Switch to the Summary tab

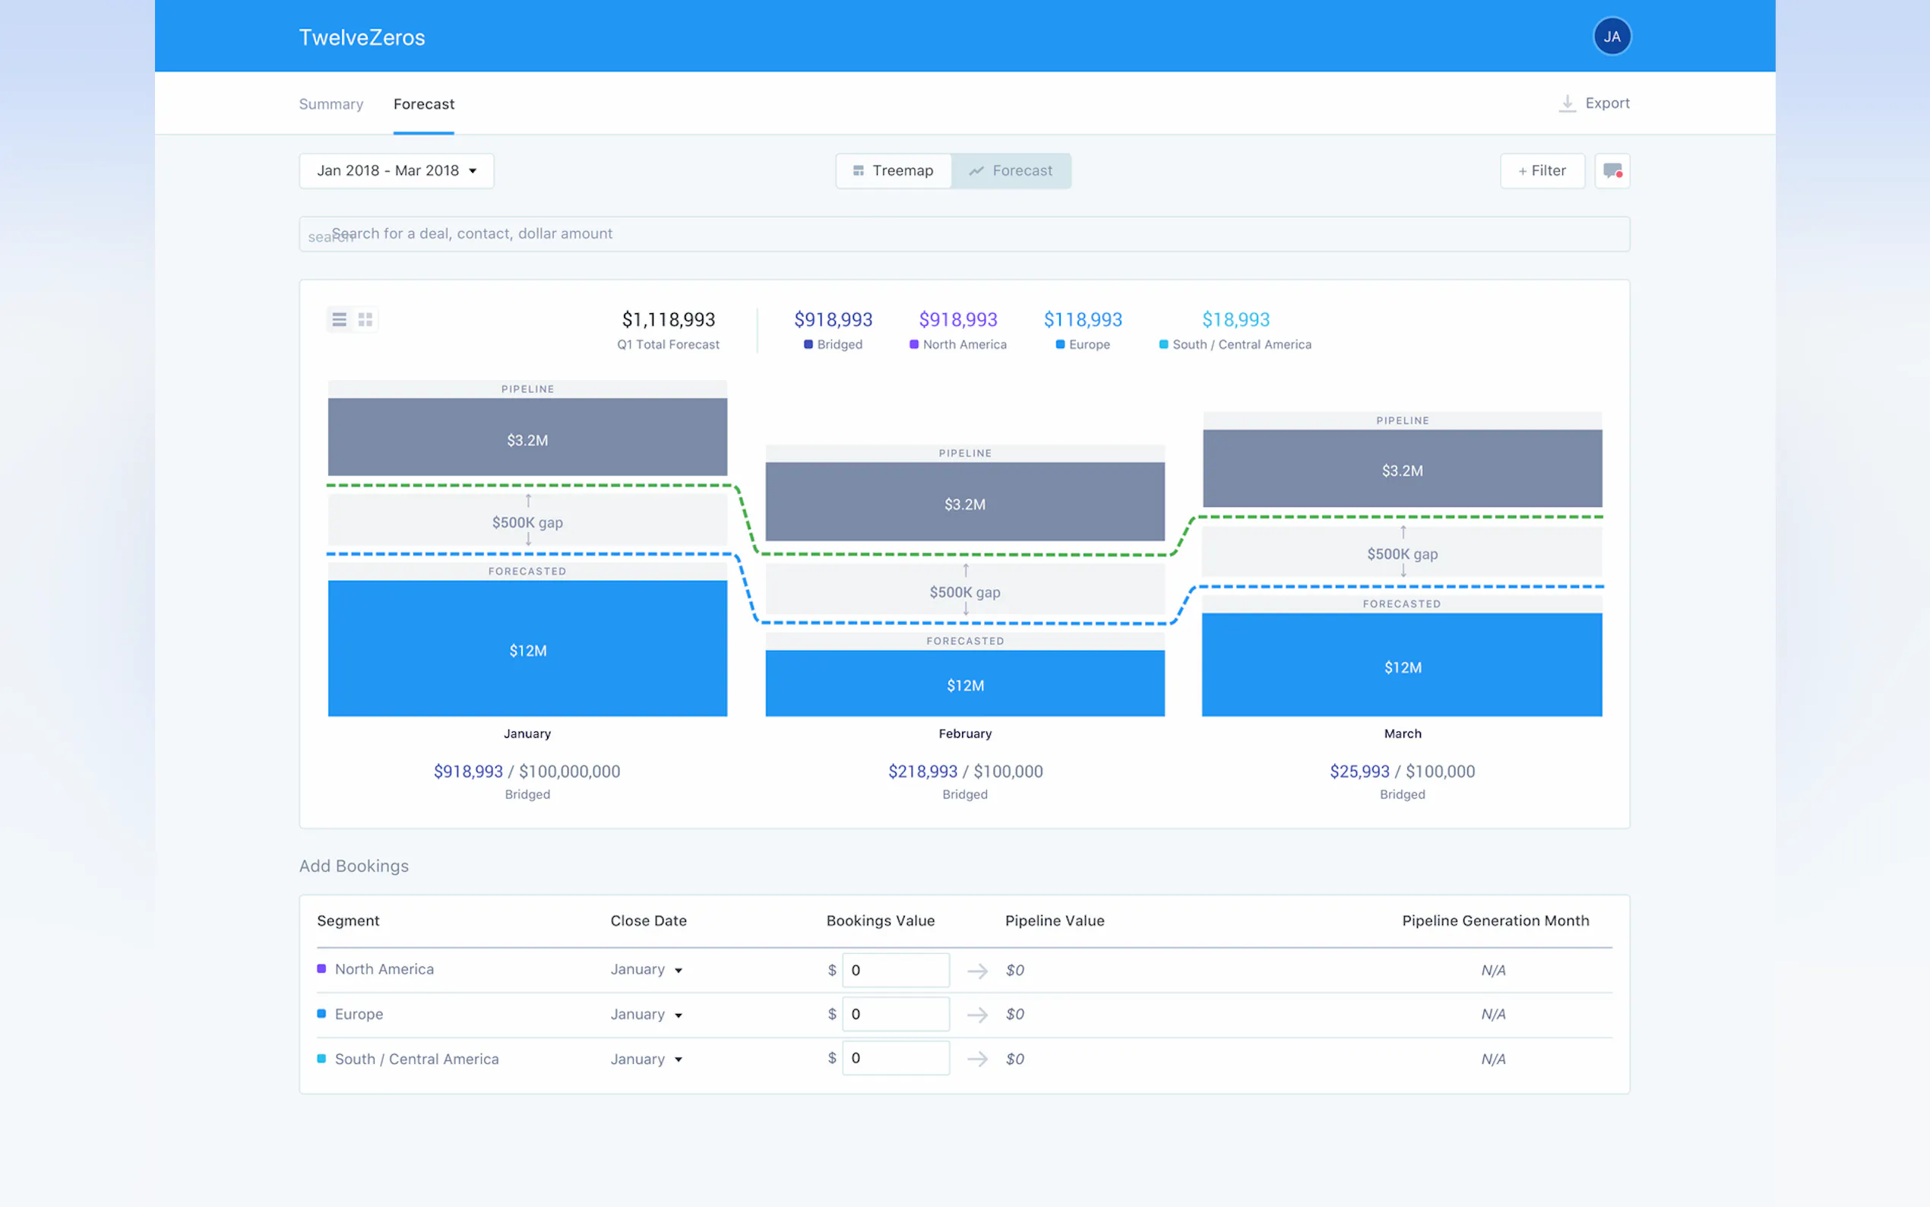click(331, 105)
